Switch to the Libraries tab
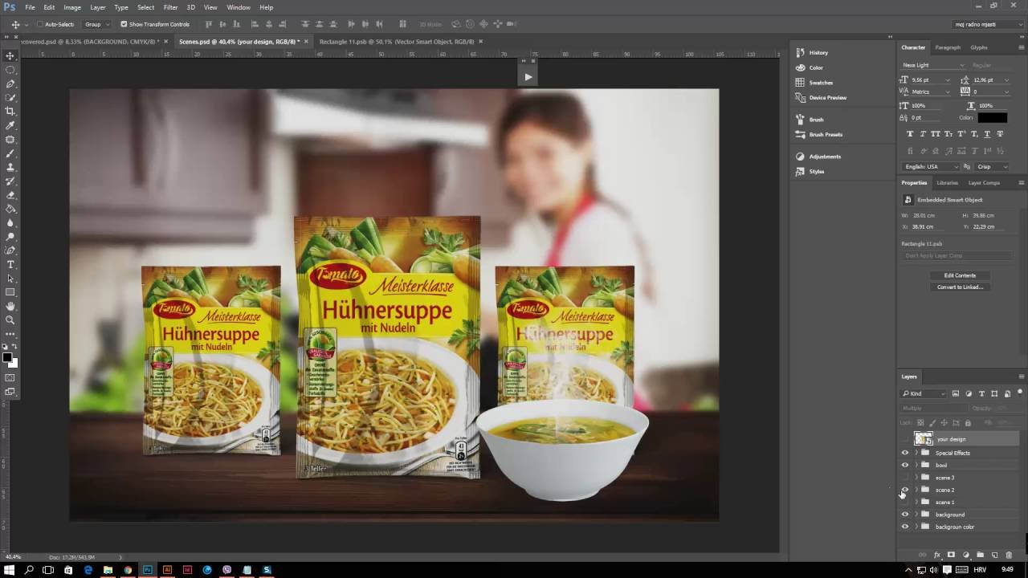The width and height of the screenshot is (1028, 578). [x=947, y=182]
